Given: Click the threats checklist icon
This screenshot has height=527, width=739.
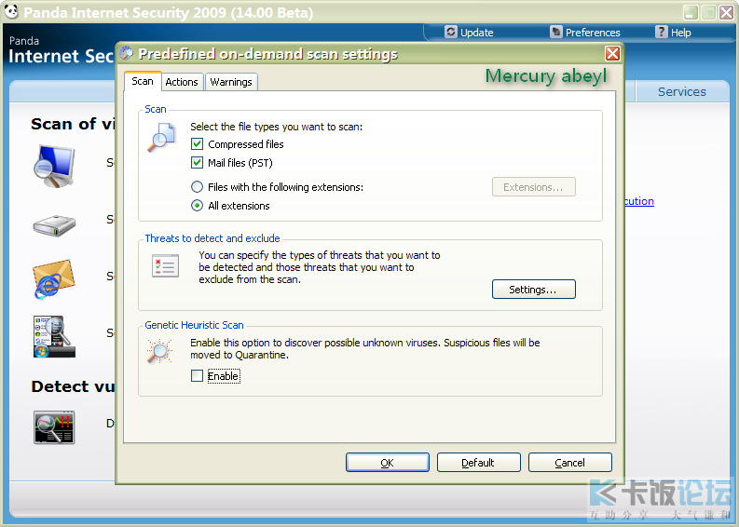Looking at the screenshot, I should [x=166, y=266].
